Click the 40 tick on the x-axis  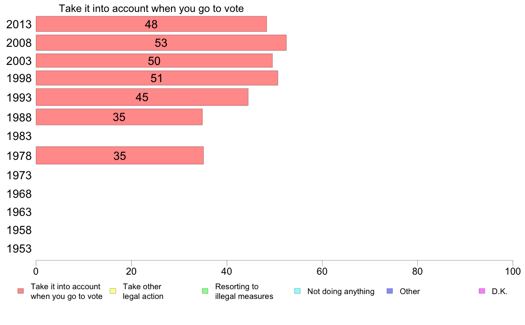point(227,272)
